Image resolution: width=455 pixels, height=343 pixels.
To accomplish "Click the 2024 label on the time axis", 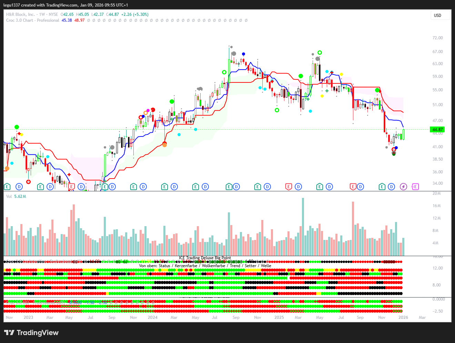I will (152, 317).
